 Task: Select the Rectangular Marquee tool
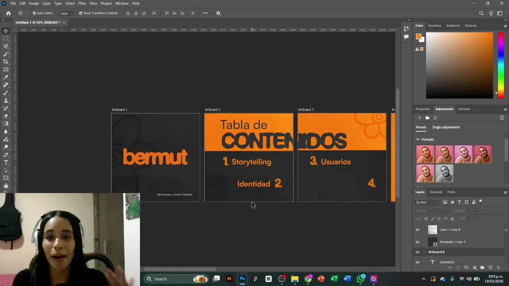click(6, 39)
